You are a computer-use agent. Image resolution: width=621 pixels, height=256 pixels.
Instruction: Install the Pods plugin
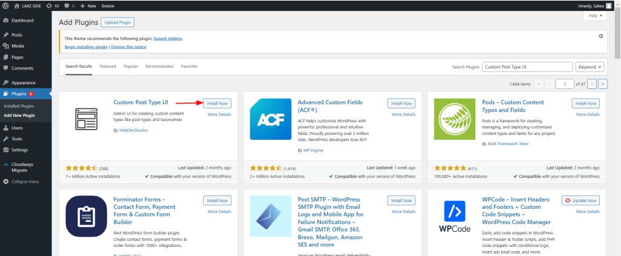(586, 103)
